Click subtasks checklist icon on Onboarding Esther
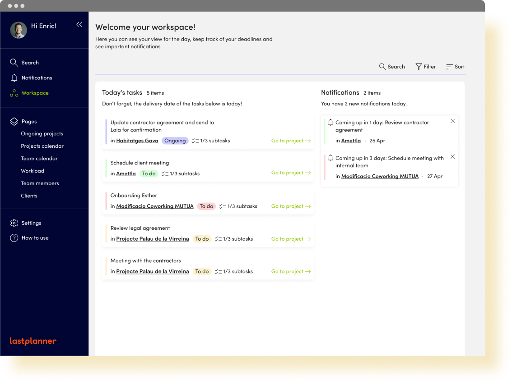 point(223,206)
